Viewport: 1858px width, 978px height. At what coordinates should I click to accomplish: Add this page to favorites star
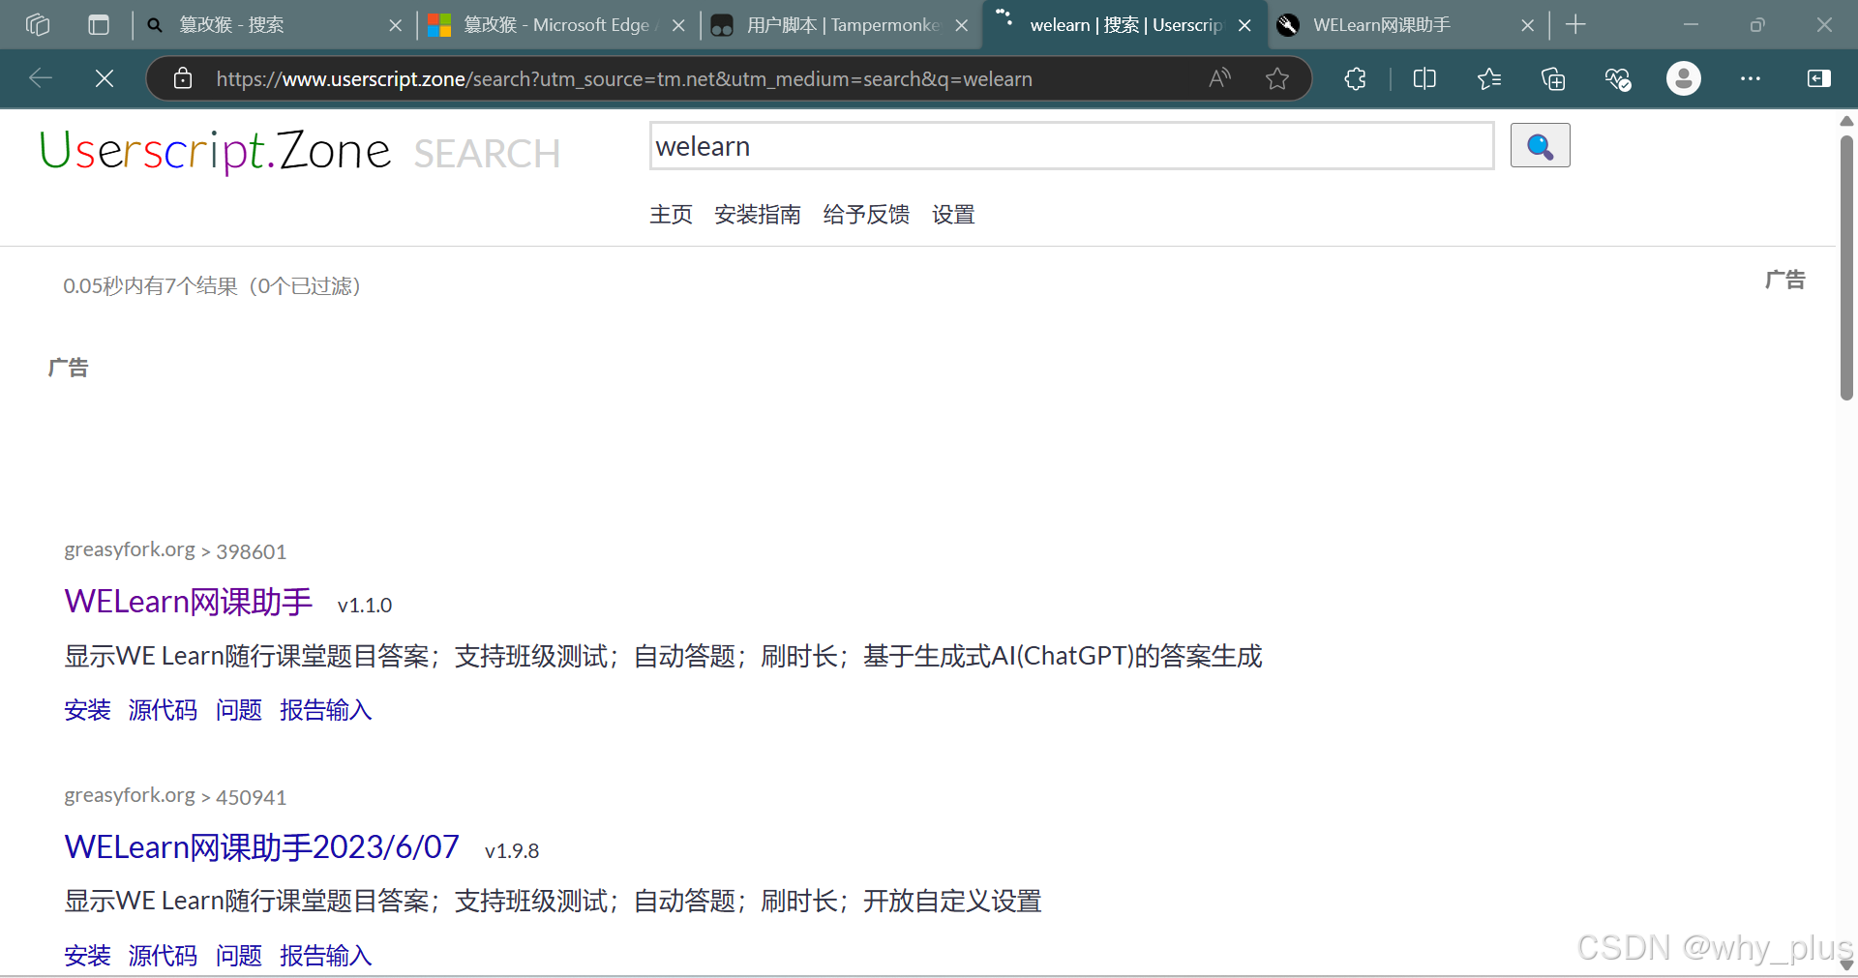click(1277, 78)
